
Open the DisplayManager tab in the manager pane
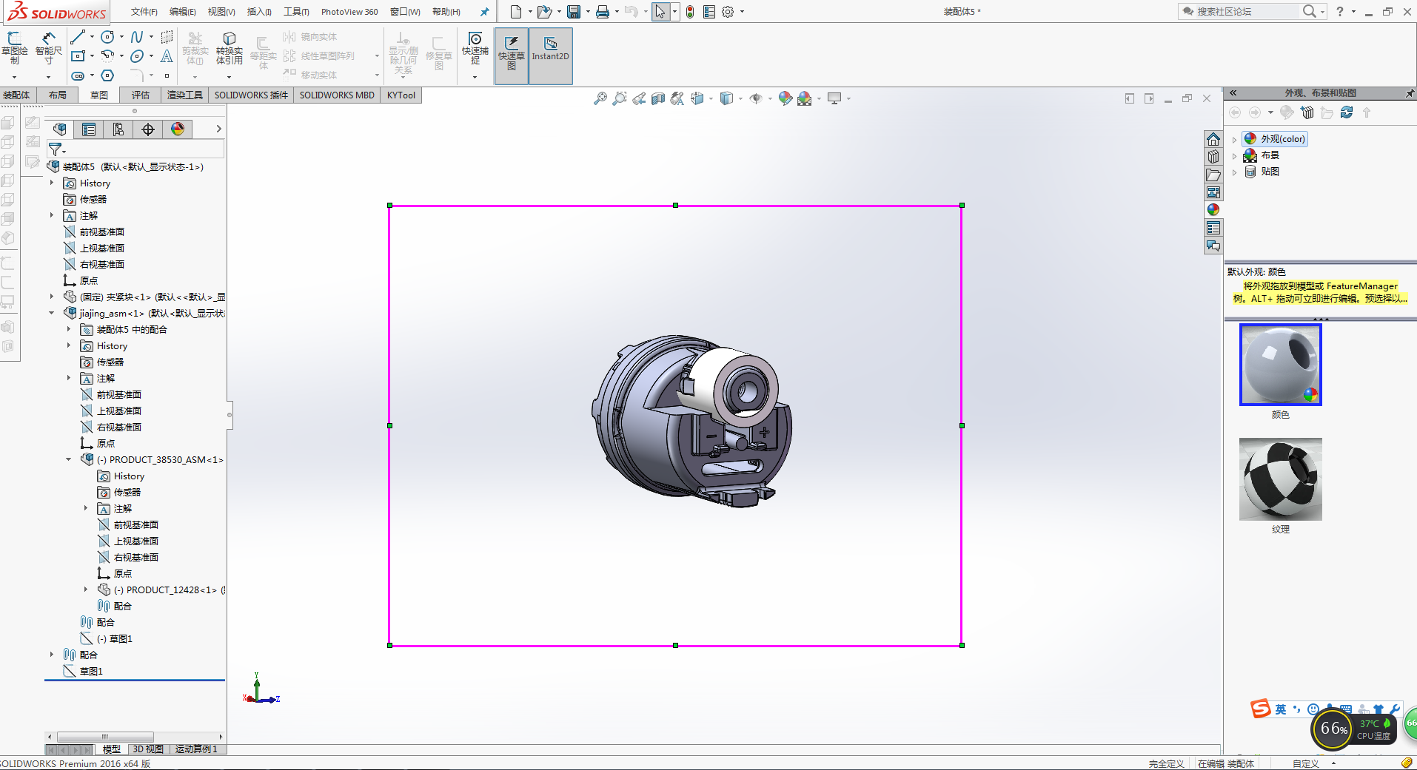pos(178,129)
